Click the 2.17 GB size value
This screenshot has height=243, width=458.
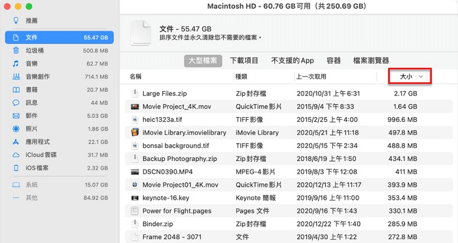click(x=406, y=94)
